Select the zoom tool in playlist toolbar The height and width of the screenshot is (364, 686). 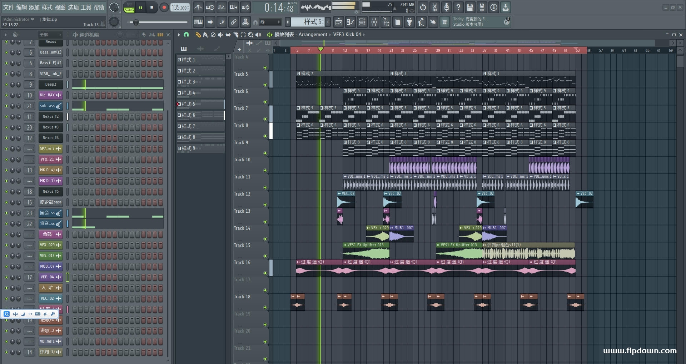[x=250, y=35]
